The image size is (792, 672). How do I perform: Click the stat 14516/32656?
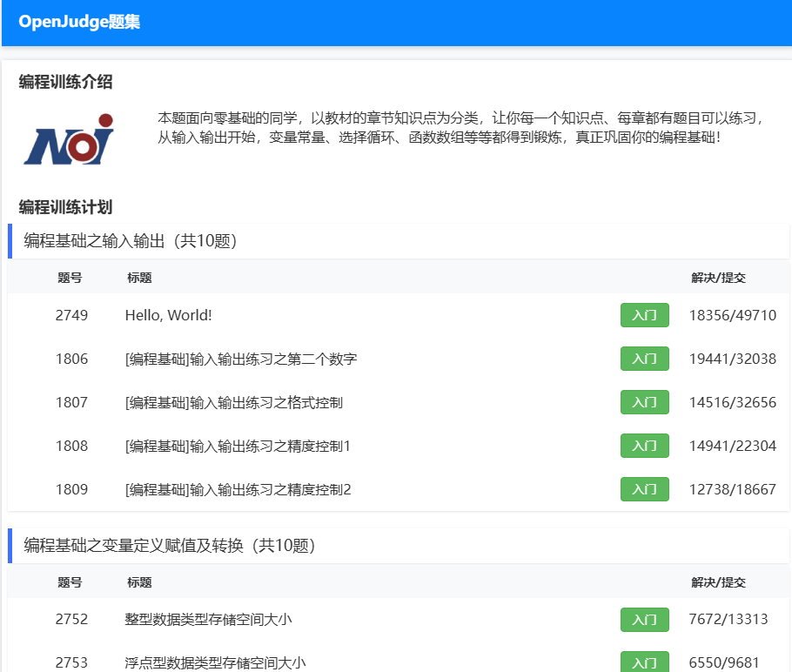pos(733,402)
